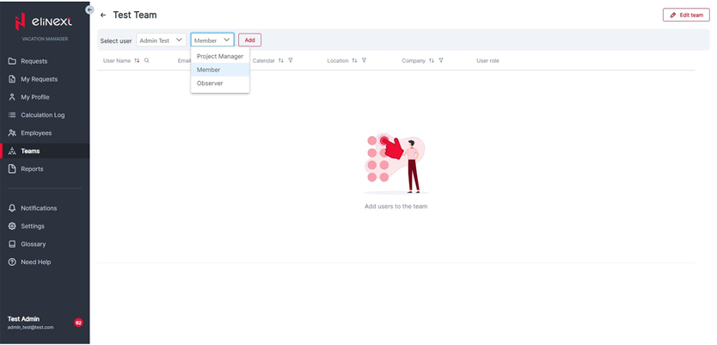Click the notification count badge near Test Admin
This screenshot has width=717, height=345.
click(x=78, y=323)
